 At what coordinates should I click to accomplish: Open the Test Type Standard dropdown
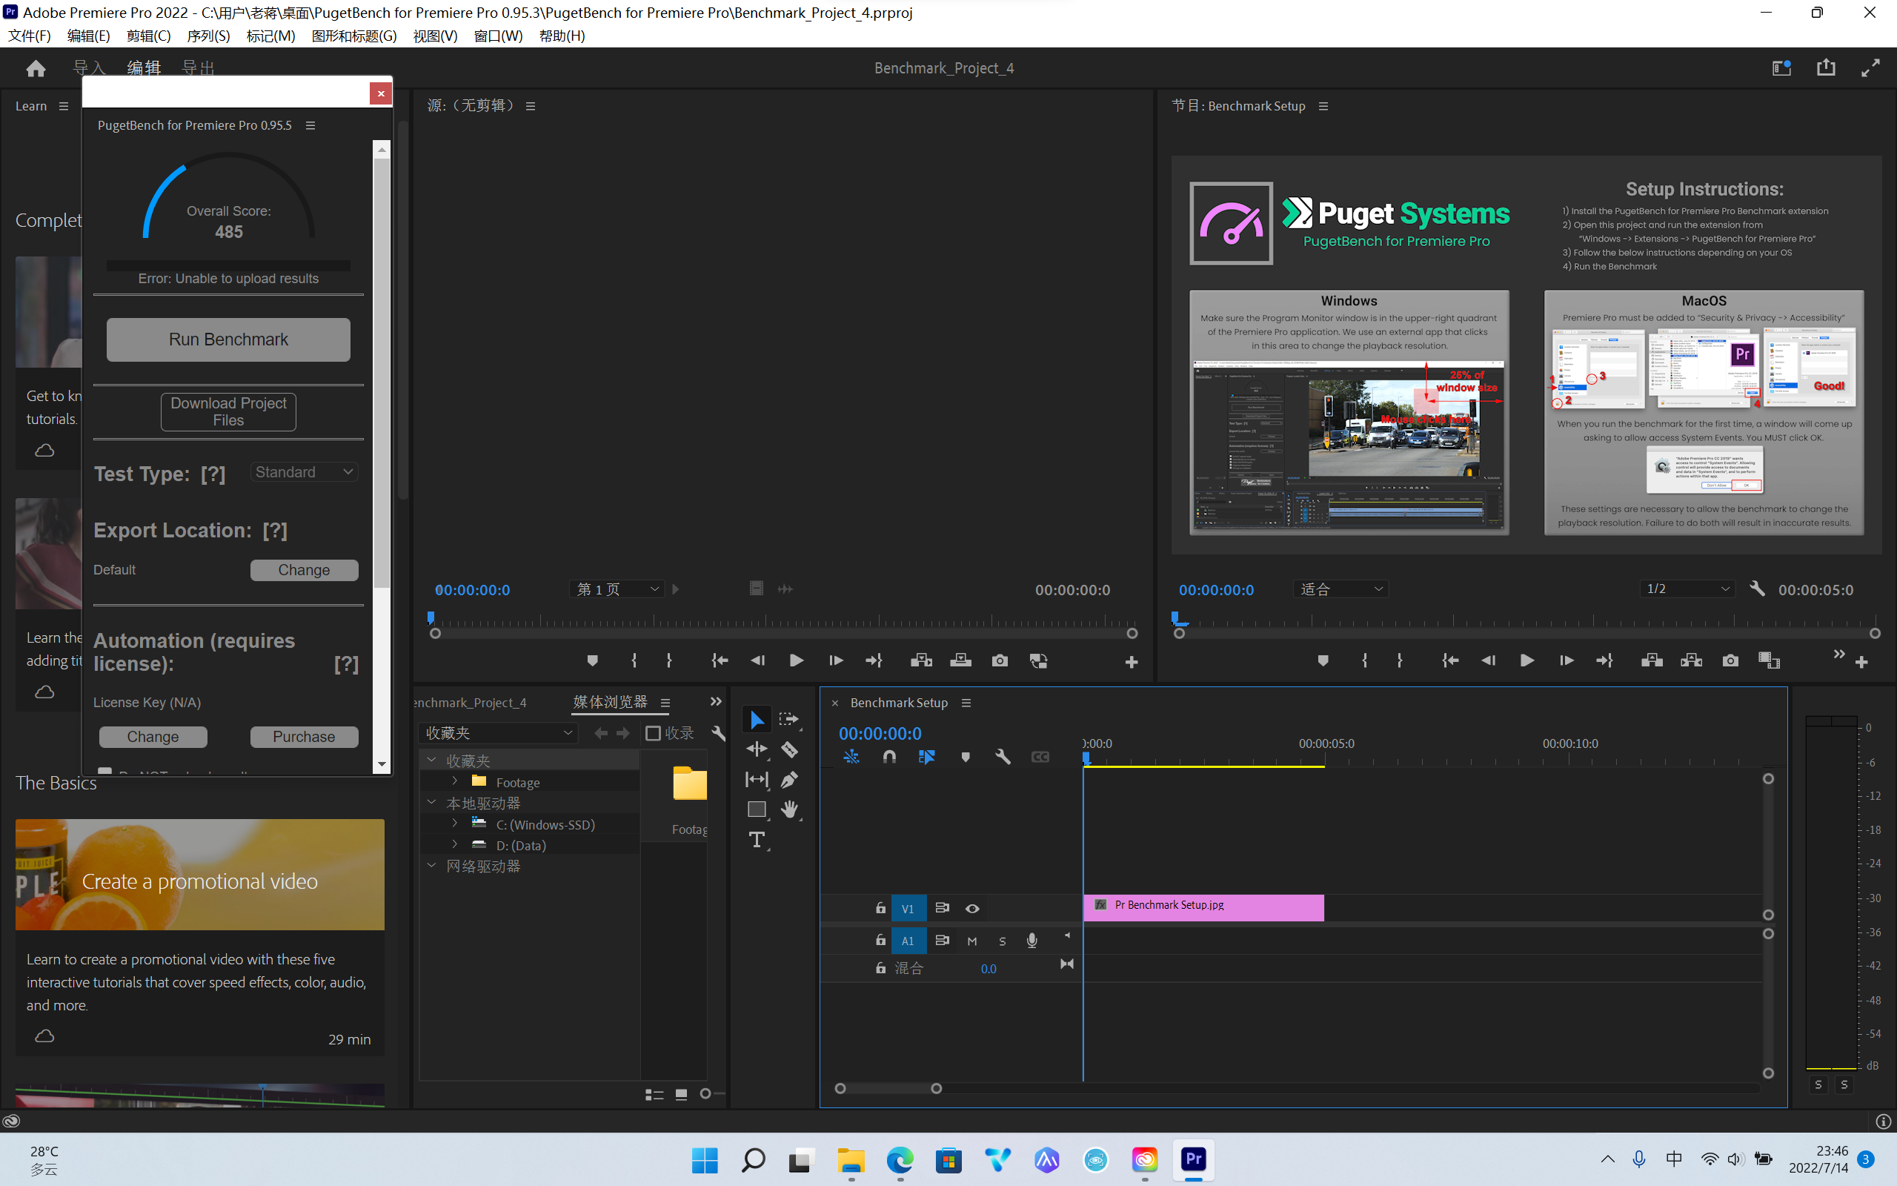[304, 472]
